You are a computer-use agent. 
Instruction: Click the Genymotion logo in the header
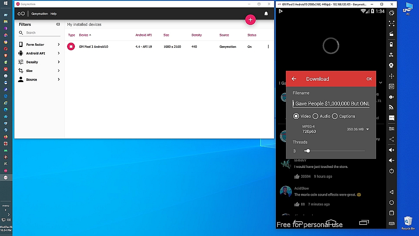click(21, 14)
